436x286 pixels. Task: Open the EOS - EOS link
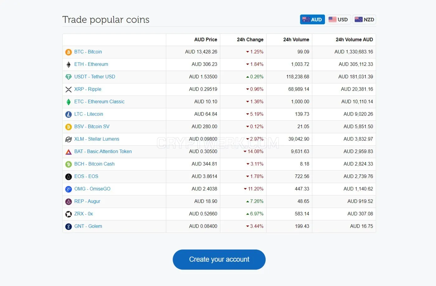click(x=86, y=176)
